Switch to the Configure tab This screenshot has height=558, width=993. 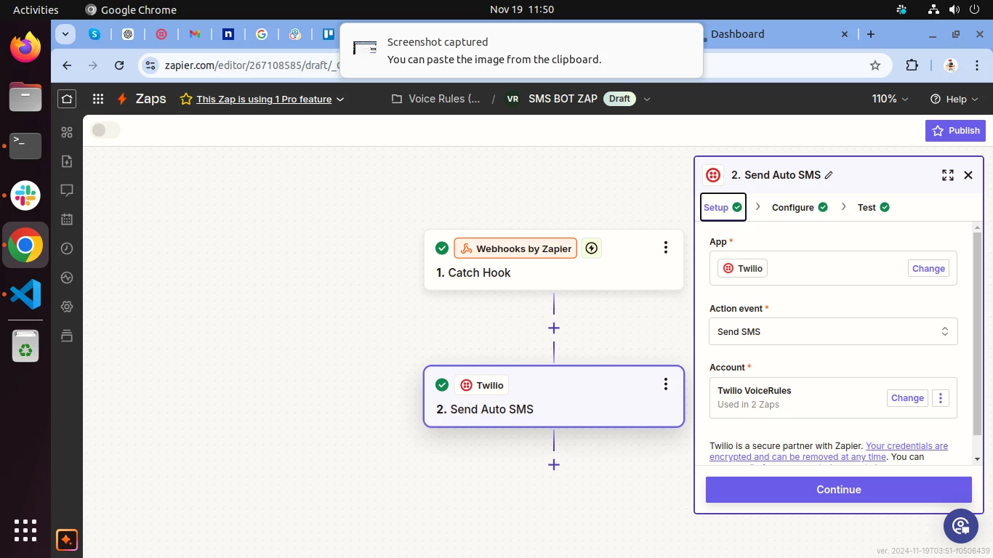point(800,207)
